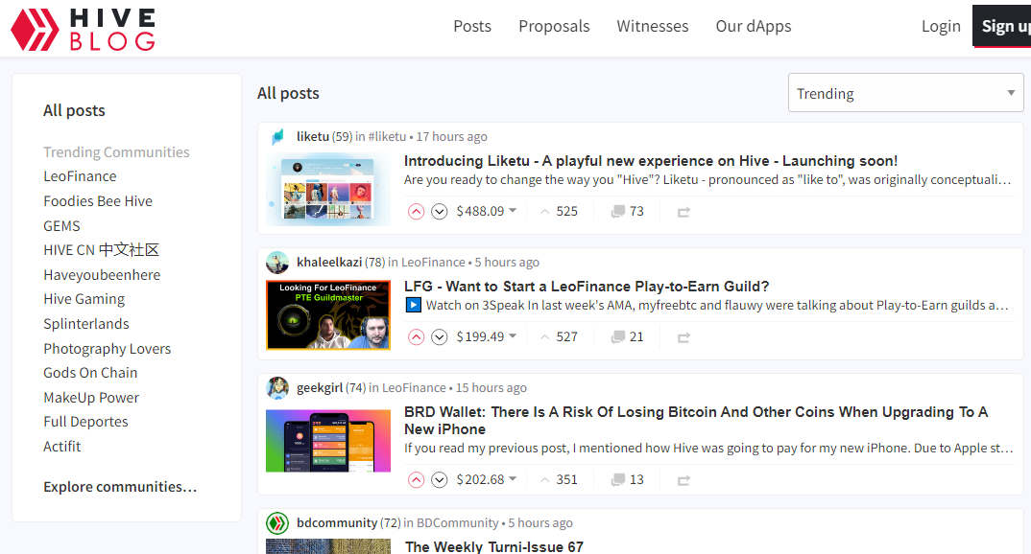Click BDCommunity community link in post header
Screen dimensions: 1031x554
point(458,523)
